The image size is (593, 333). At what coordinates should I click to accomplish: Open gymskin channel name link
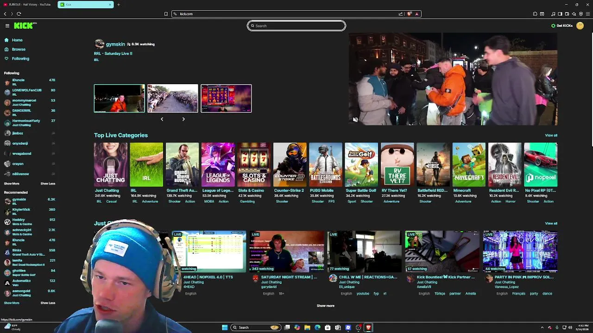point(115,44)
